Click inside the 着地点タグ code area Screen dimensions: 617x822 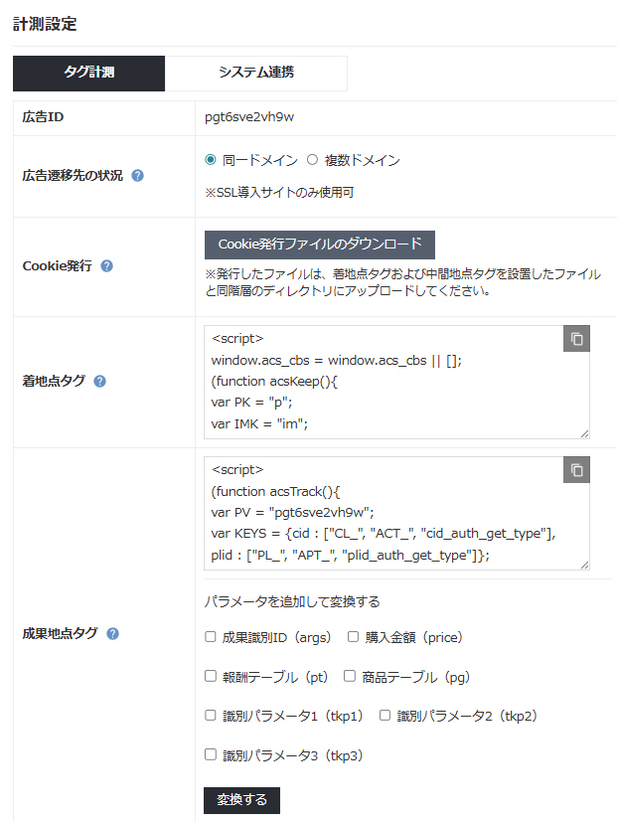pos(387,398)
